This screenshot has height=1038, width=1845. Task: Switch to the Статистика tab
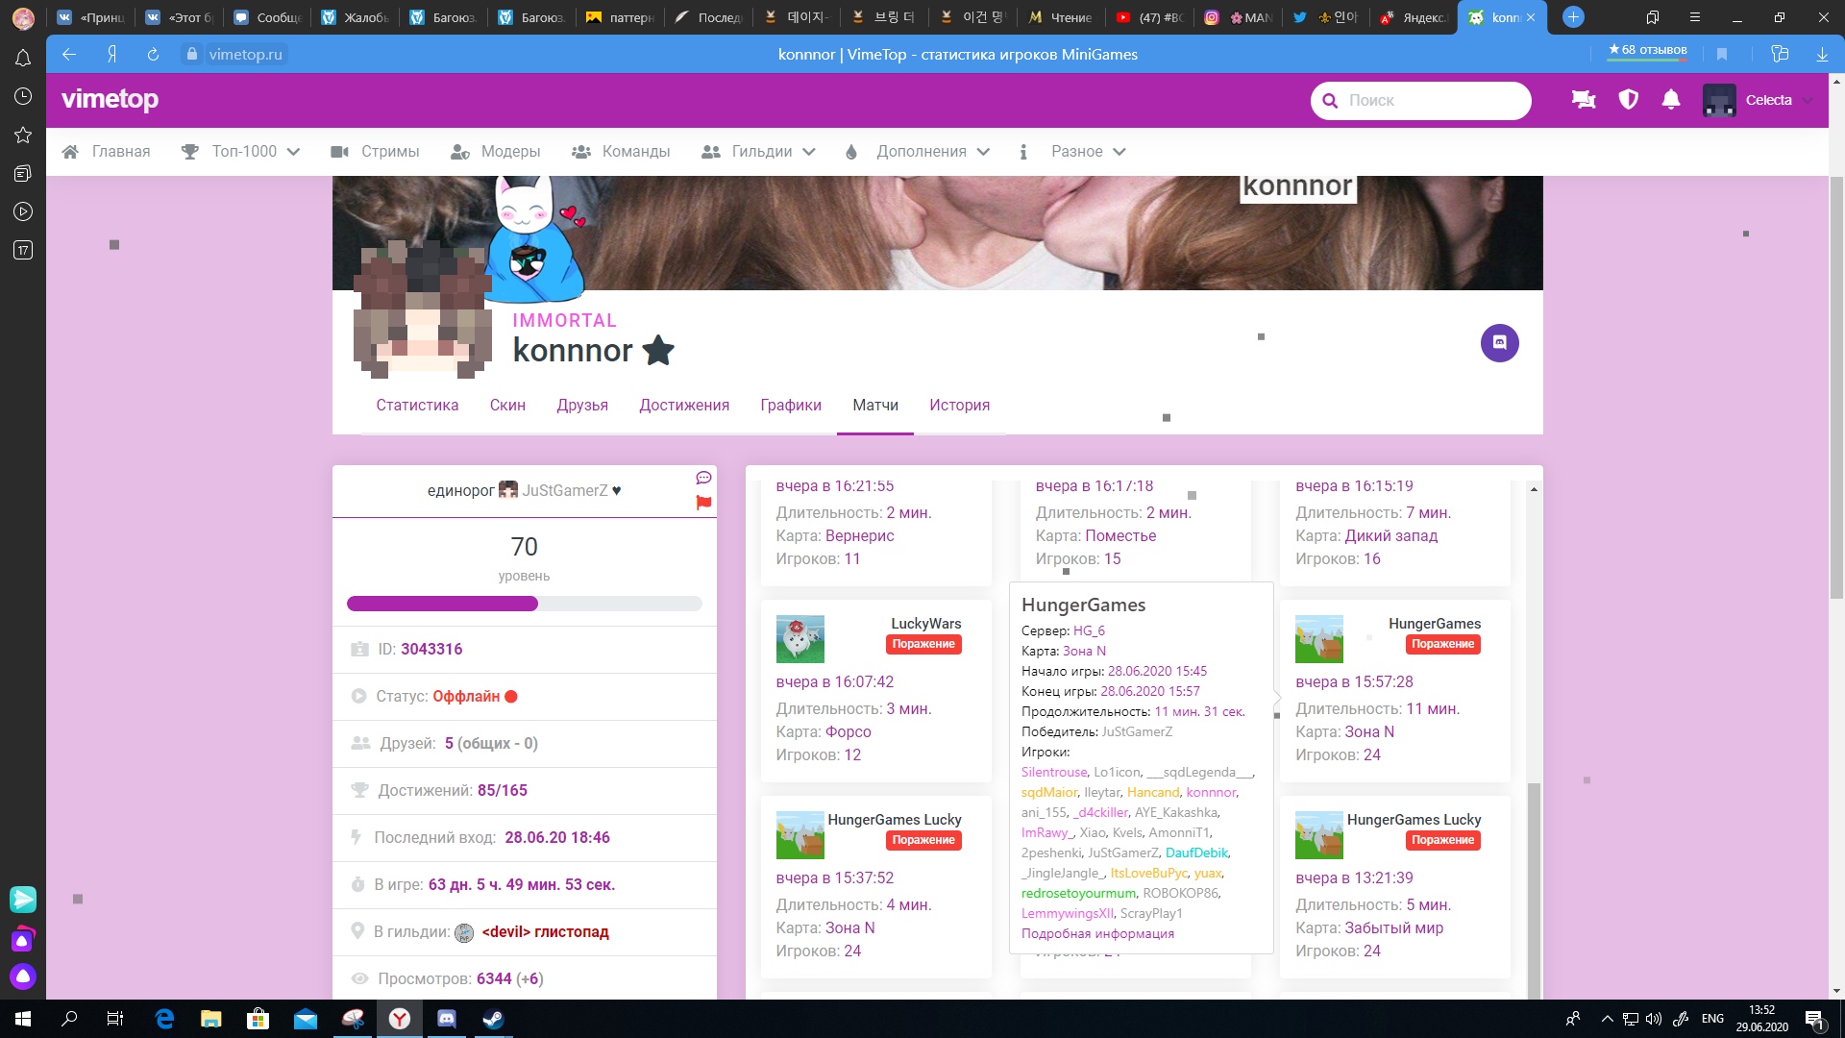pyautogui.click(x=417, y=405)
